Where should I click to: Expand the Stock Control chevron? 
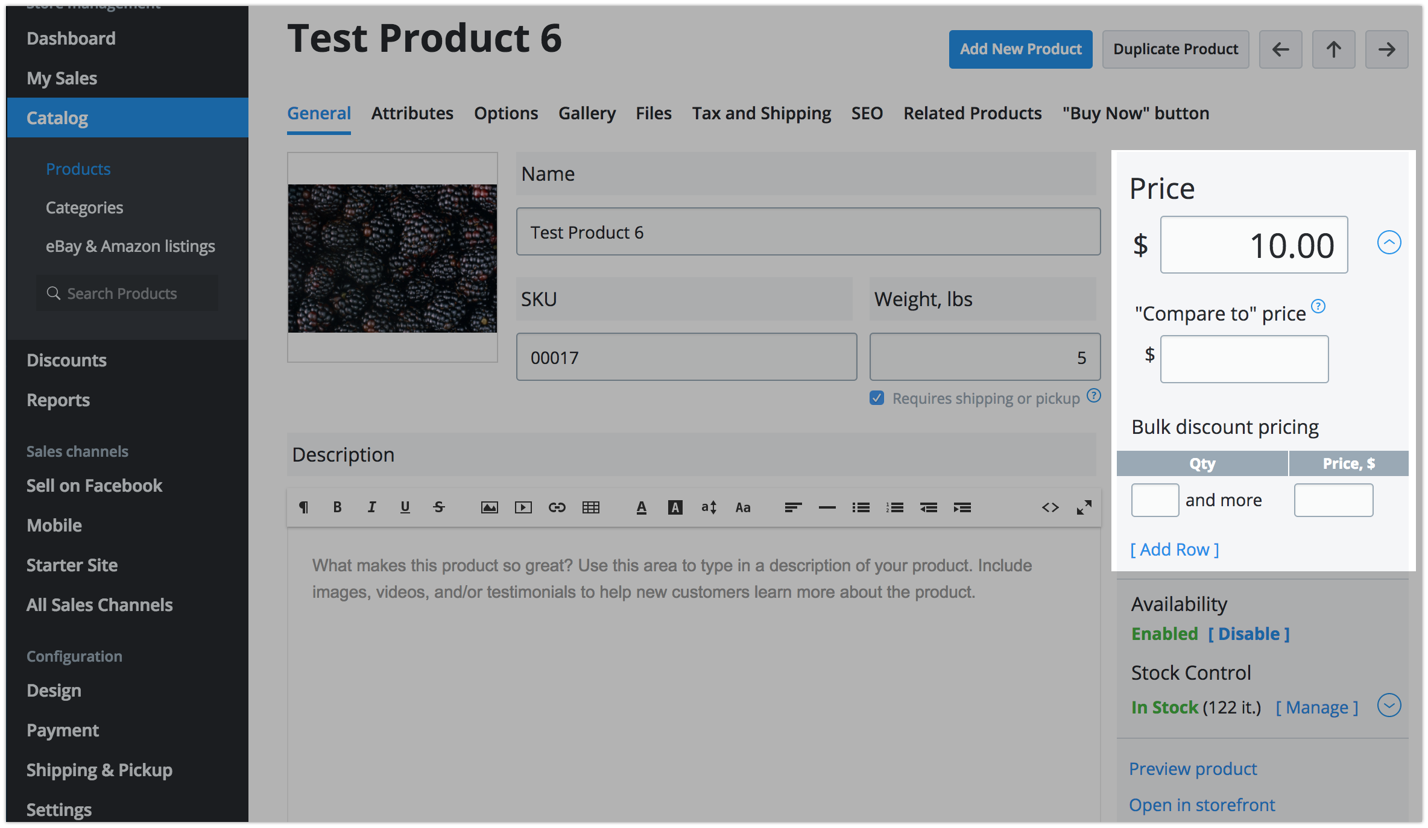pyautogui.click(x=1389, y=705)
